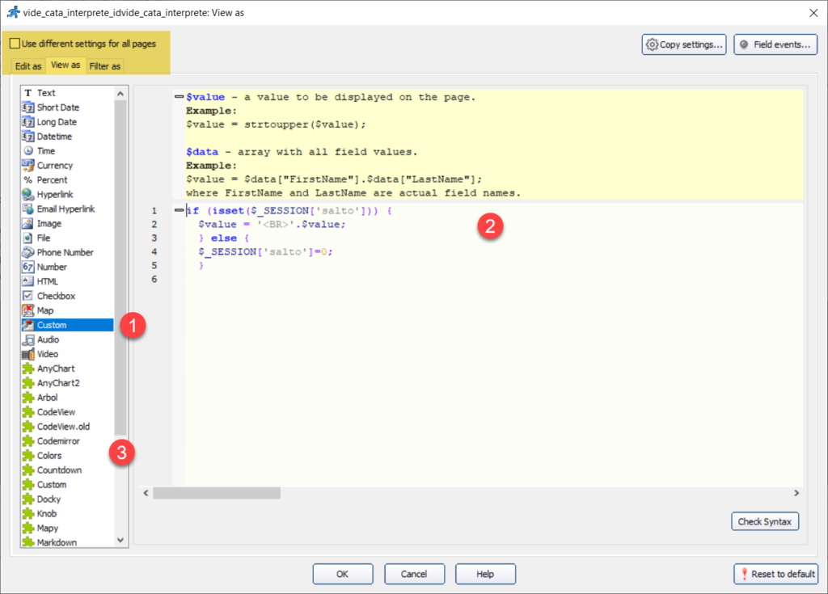
Task: Select the Checkbox view format
Action: [56, 297]
